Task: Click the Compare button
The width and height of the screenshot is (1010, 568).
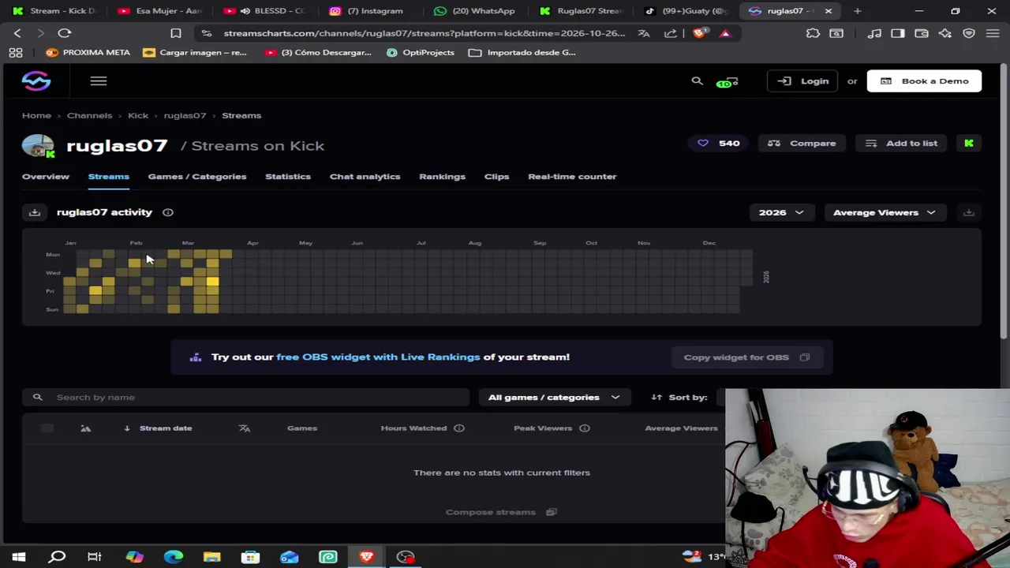Action: [x=802, y=143]
